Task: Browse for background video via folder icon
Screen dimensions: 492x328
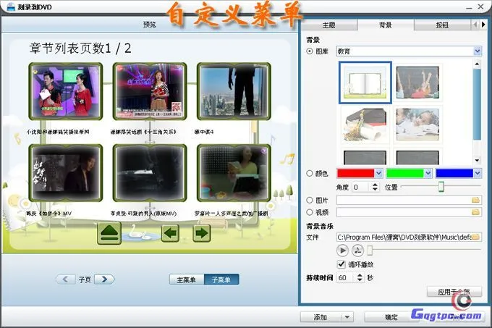Action: click(475, 212)
